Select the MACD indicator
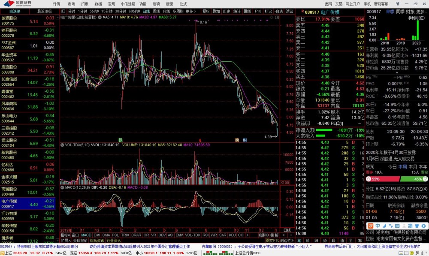 point(86,235)
